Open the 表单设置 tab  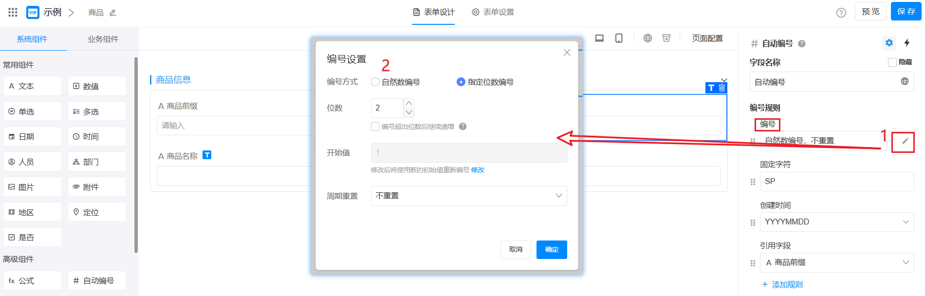493,12
